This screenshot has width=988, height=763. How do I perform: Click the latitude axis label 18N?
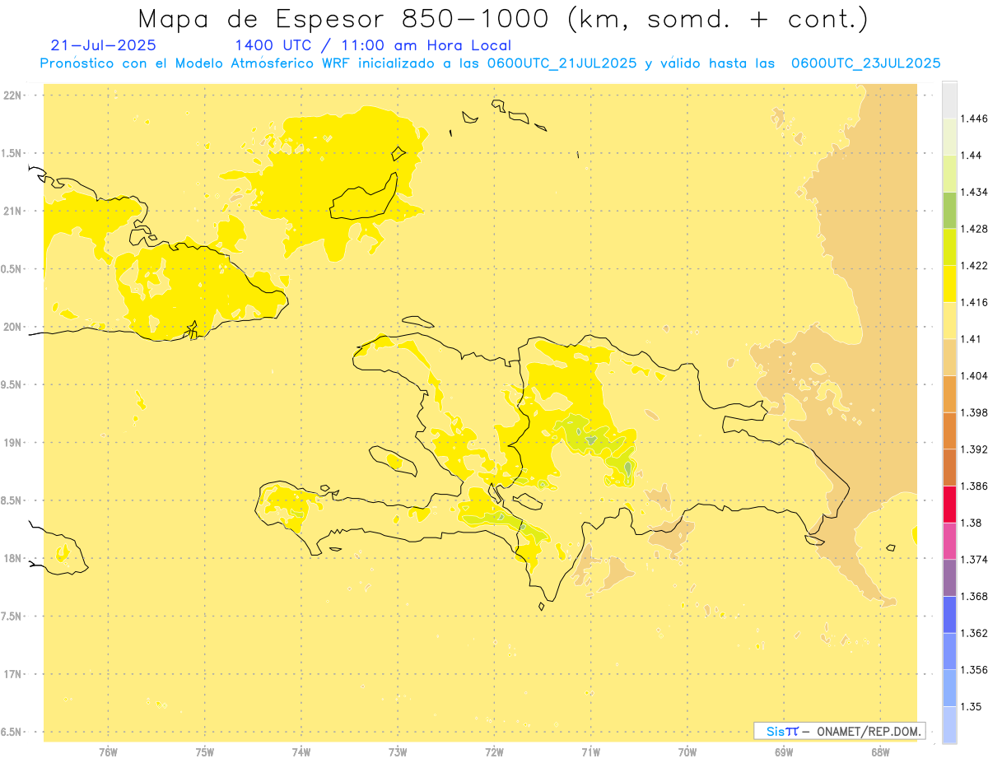[12, 558]
